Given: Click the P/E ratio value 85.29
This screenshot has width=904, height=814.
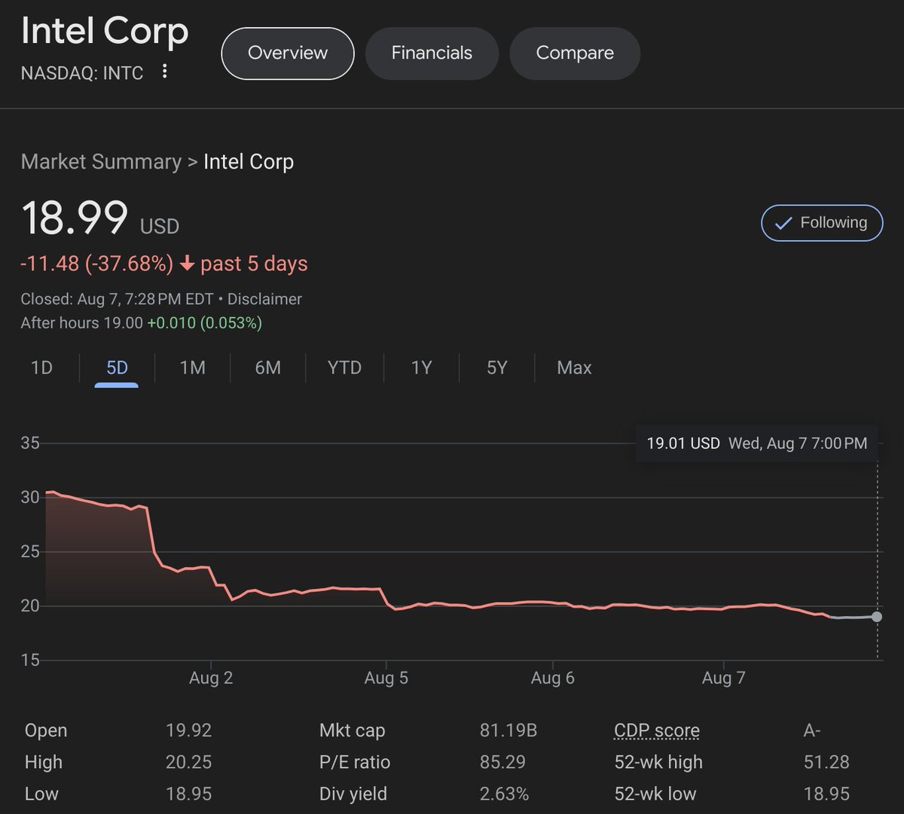Looking at the screenshot, I should pos(502,762).
